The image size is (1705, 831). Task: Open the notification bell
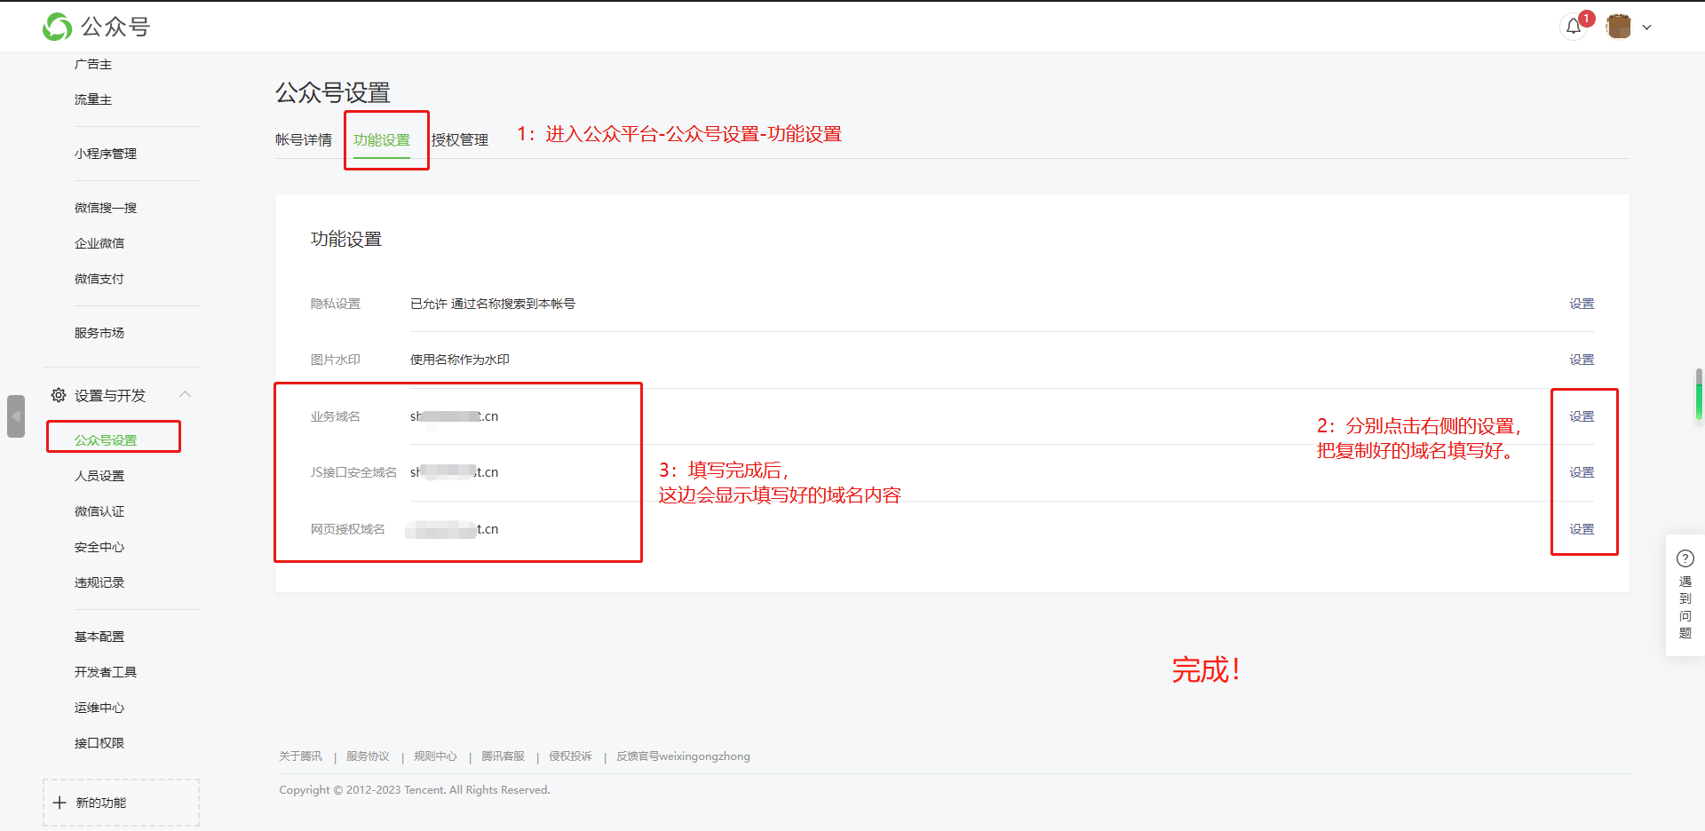pyautogui.click(x=1574, y=27)
